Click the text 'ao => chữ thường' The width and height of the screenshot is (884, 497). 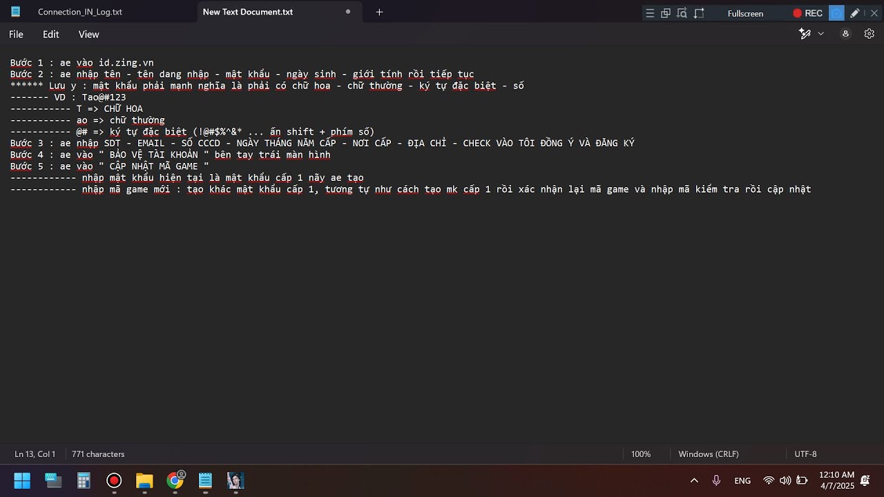click(x=120, y=120)
